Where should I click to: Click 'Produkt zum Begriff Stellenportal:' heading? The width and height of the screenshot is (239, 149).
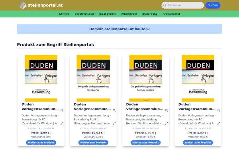55,45
